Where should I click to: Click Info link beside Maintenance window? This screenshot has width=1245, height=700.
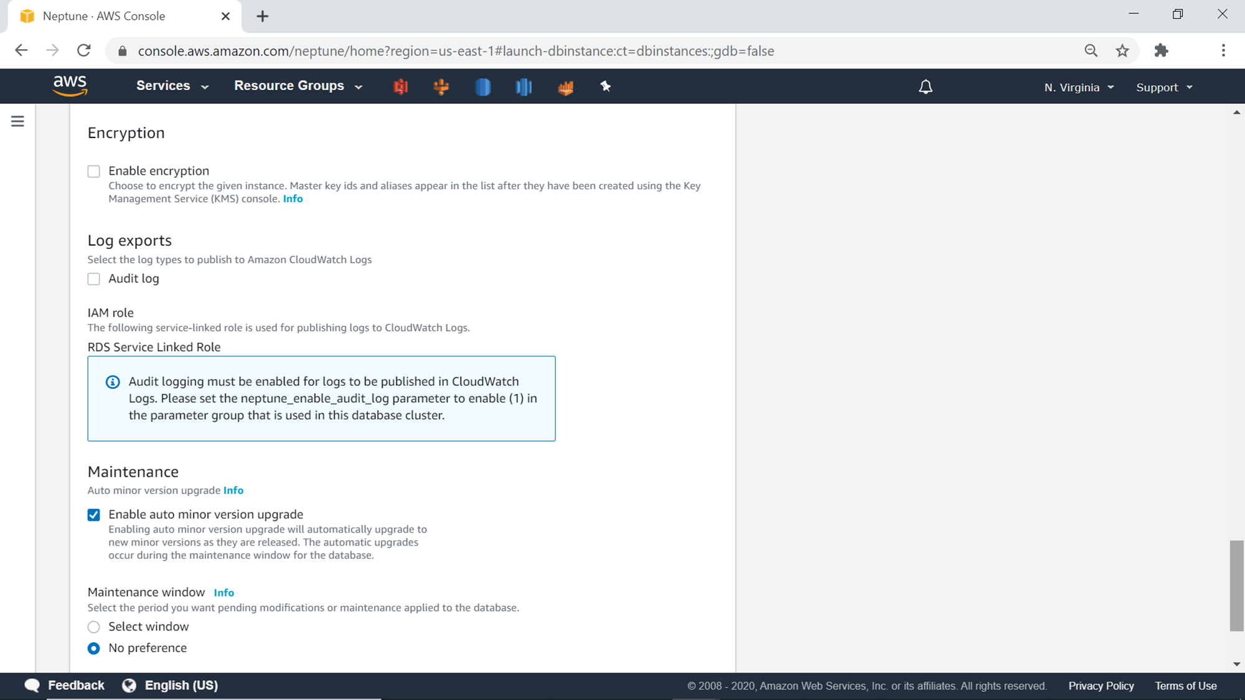point(223,592)
